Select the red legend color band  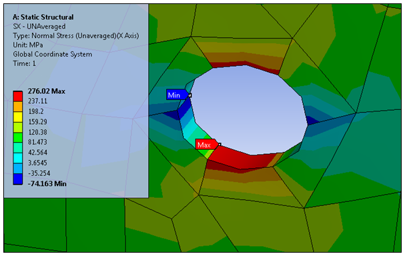click(18, 96)
